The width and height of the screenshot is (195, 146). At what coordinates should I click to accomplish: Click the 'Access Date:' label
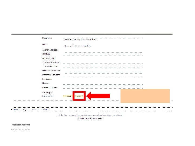coord(49,58)
